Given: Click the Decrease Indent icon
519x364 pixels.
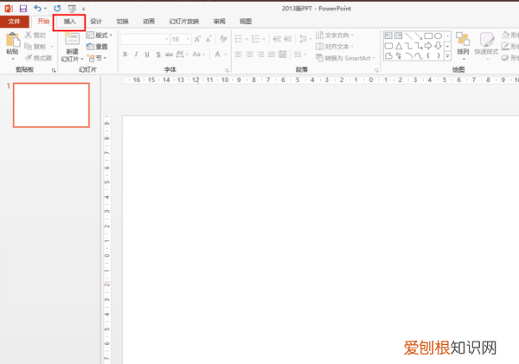Looking at the screenshot, I should click(x=277, y=39).
